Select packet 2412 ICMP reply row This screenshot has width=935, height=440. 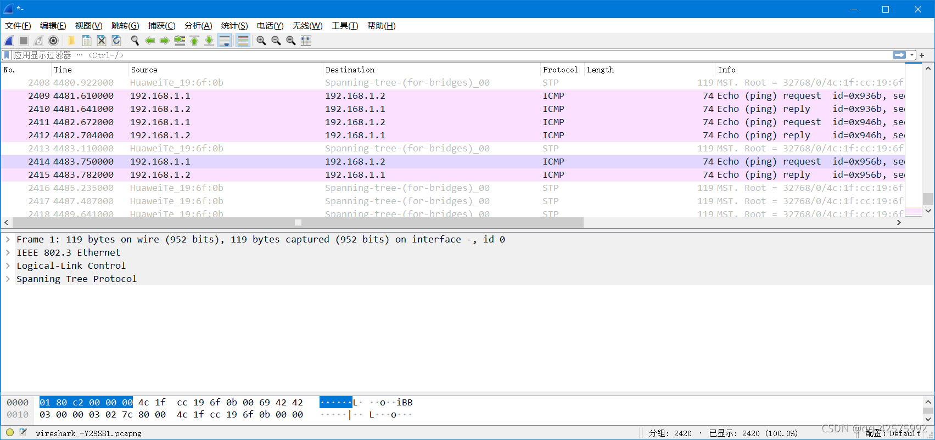coord(452,136)
